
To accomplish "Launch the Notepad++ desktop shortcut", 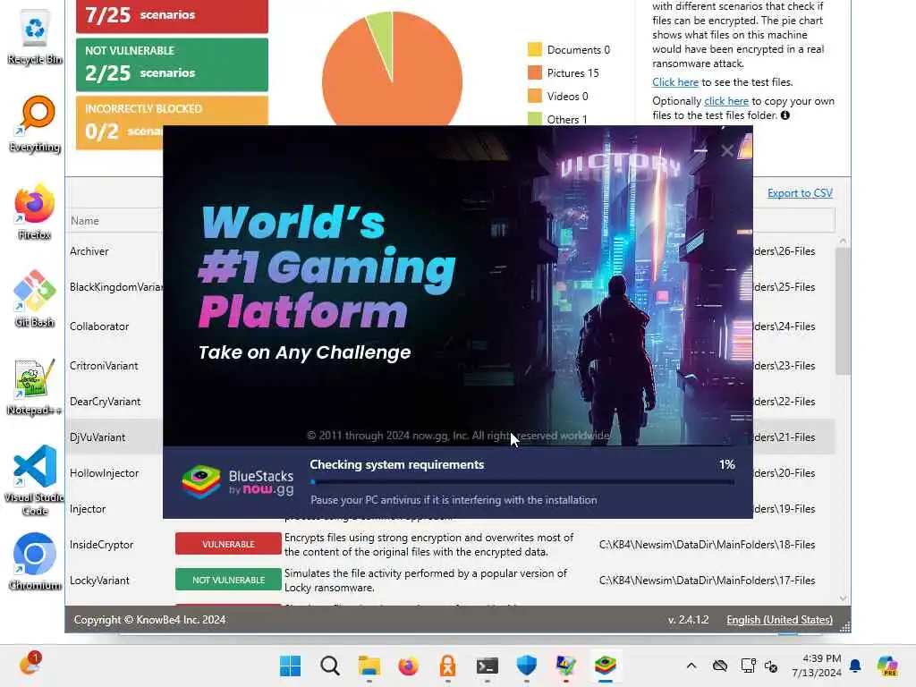I will pyautogui.click(x=35, y=386).
